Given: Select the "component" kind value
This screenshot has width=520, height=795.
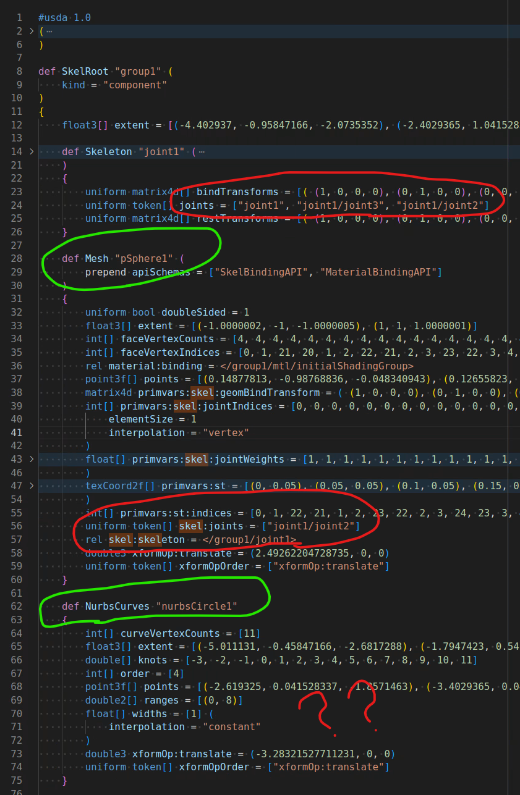Looking at the screenshot, I should 135,85.
